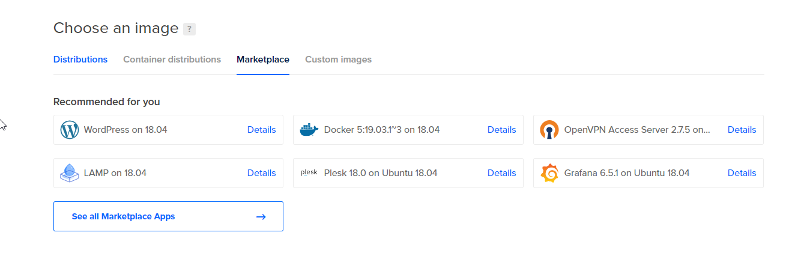Viewport: 792px width, 262px height.
Task: Click the Docker whale icon
Action: [x=309, y=130]
